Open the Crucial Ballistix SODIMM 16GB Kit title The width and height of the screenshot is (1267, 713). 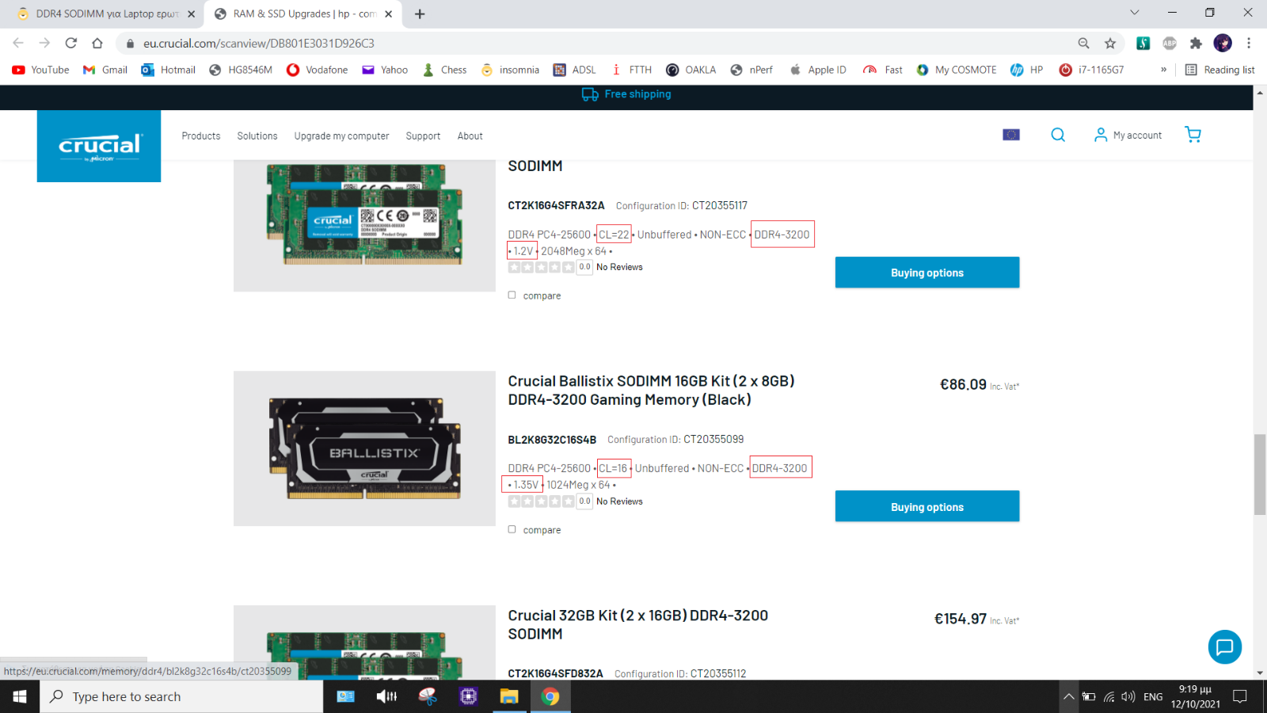651,391
